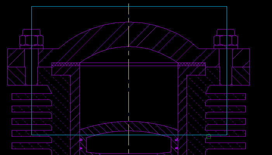272x155 pixels.
Task: Click the yellow dashed centerline
Action: click(x=128, y=78)
